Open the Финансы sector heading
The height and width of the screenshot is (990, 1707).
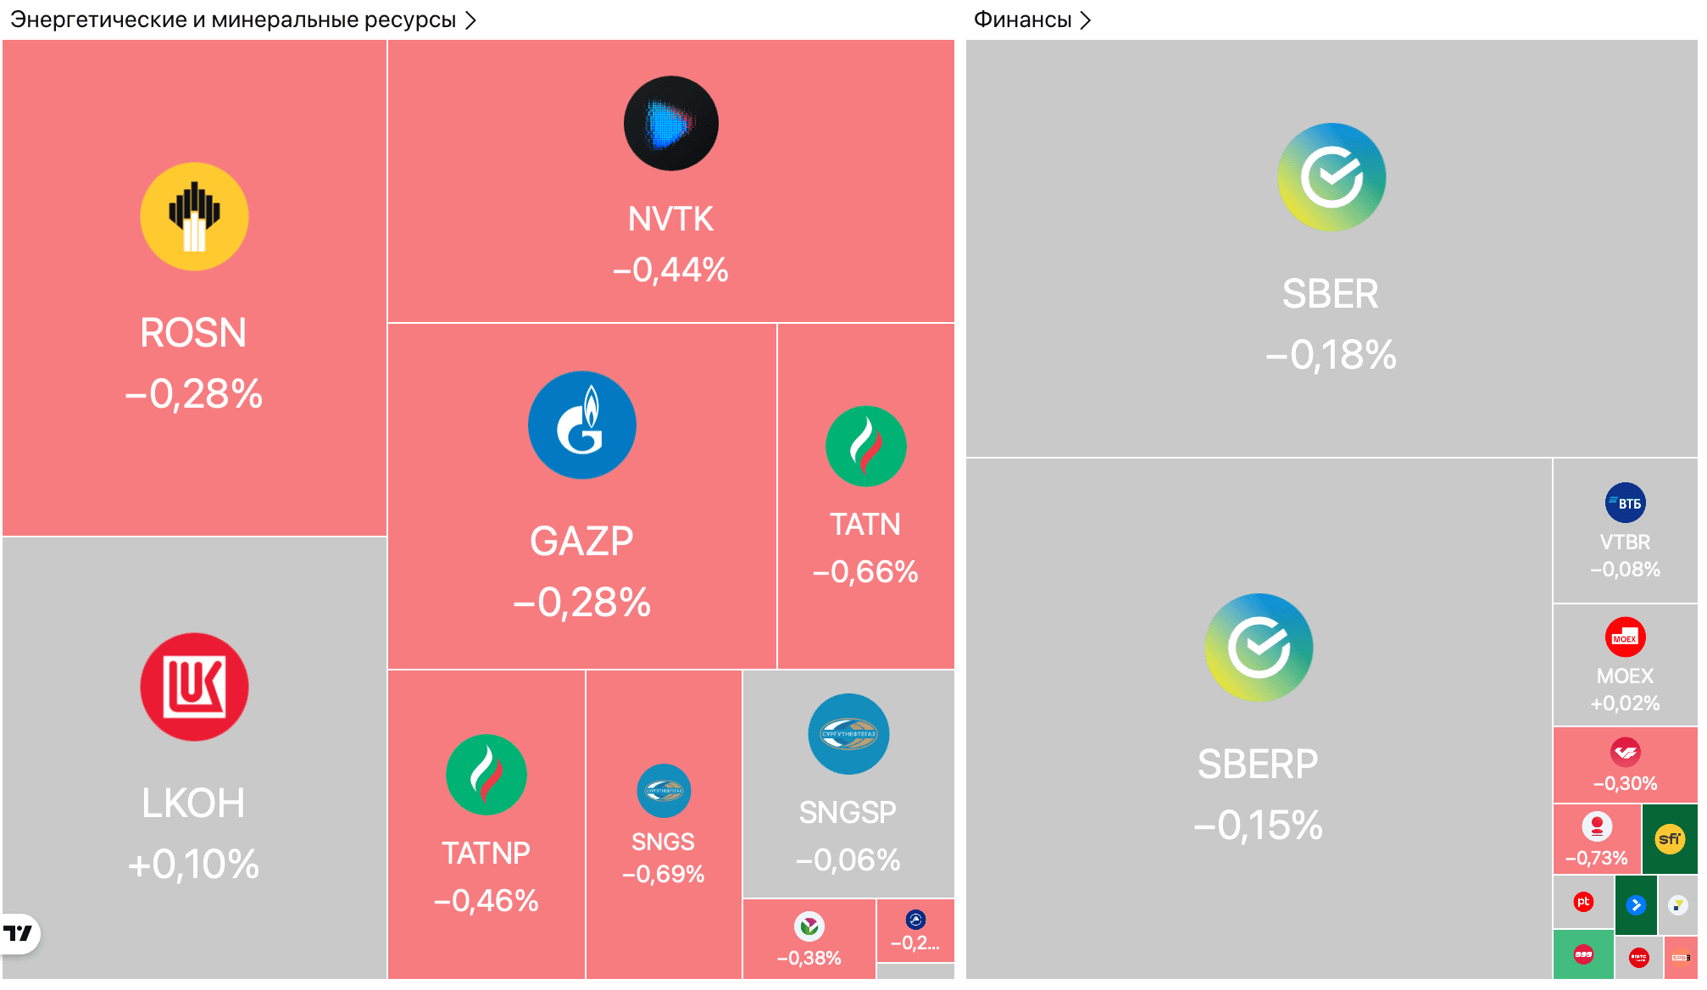click(x=1022, y=19)
